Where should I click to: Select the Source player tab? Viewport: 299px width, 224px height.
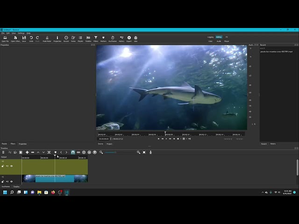(100, 144)
